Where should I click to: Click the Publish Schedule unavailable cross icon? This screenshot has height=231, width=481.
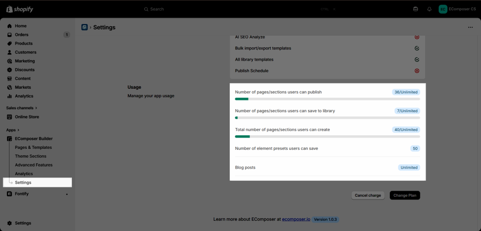(417, 70)
